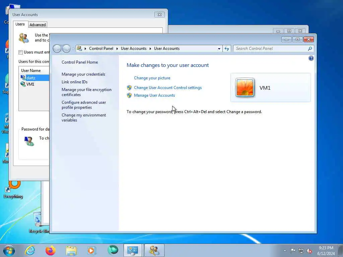
Task: Open Manage your credentials
Action: (x=83, y=74)
